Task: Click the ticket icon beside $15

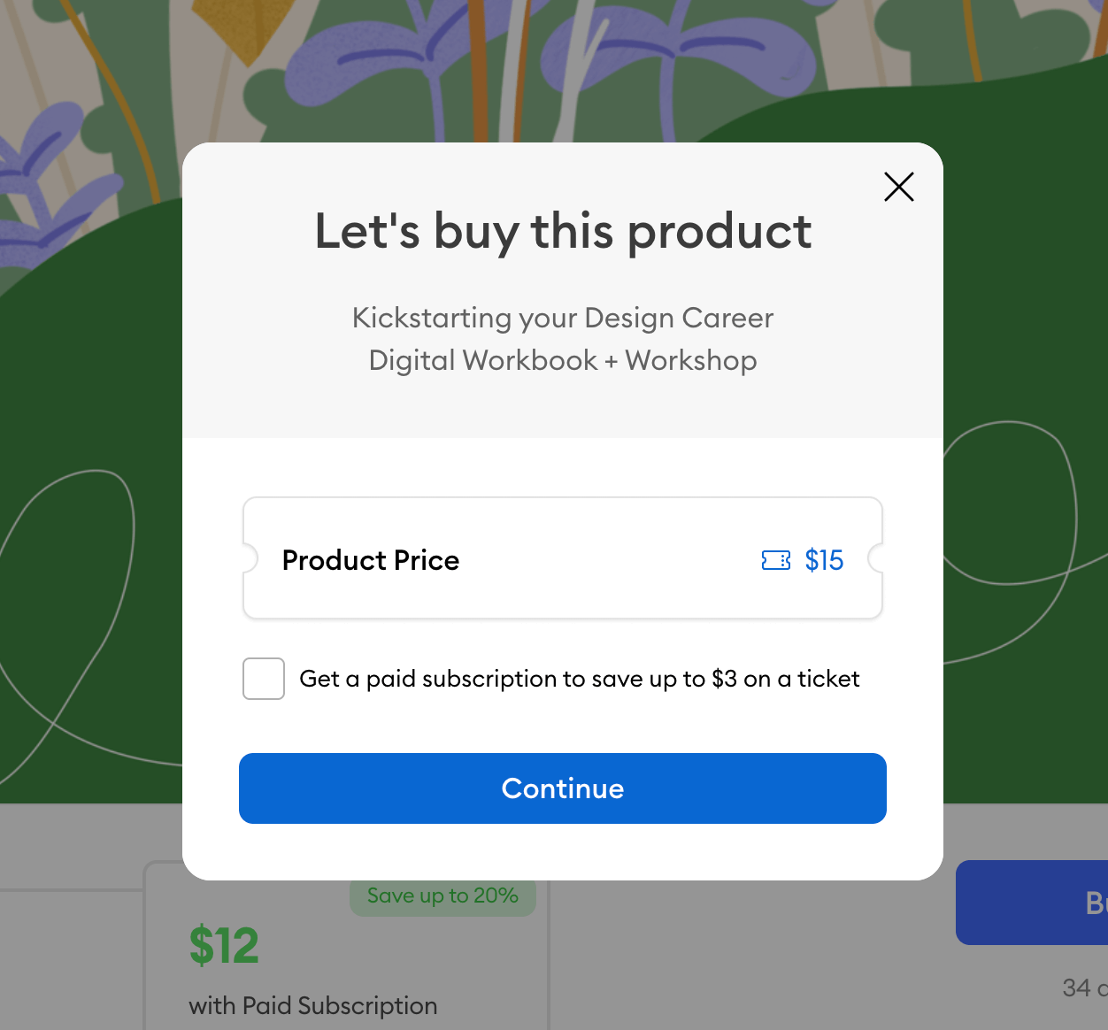Action: tap(775, 560)
